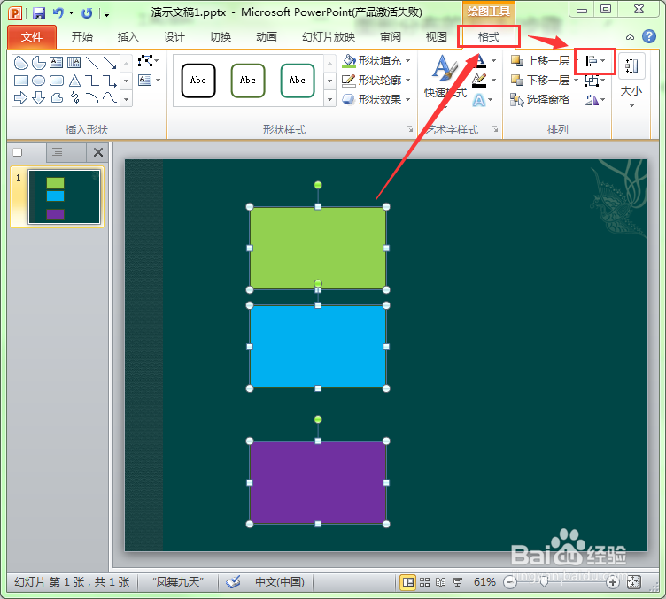Image resolution: width=666 pixels, height=599 pixels.
Task: Pick the oval shape
Action: tap(39, 81)
